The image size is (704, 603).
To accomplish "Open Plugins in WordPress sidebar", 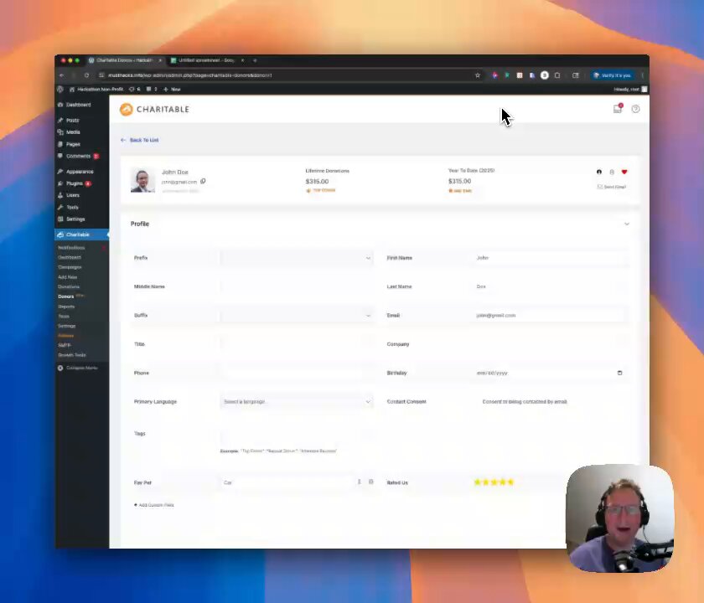I will tap(75, 183).
